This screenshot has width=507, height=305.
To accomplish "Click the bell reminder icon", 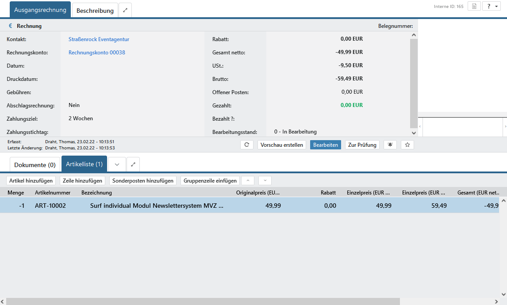I will coord(390,145).
